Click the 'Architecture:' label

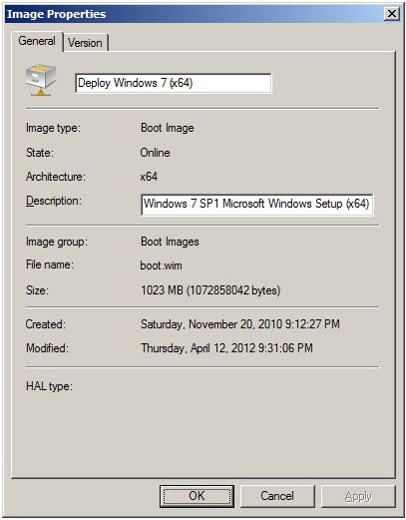pyautogui.click(x=56, y=177)
